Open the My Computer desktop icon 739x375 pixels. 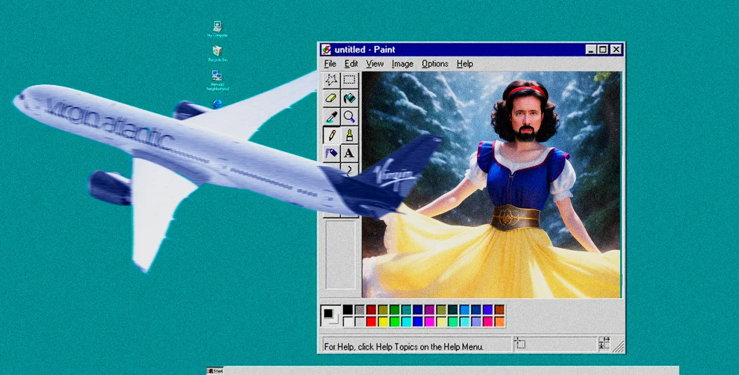click(x=217, y=29)
